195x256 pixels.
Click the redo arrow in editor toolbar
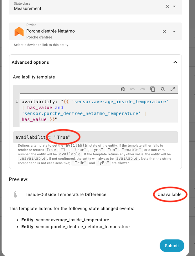click(143, 89)
